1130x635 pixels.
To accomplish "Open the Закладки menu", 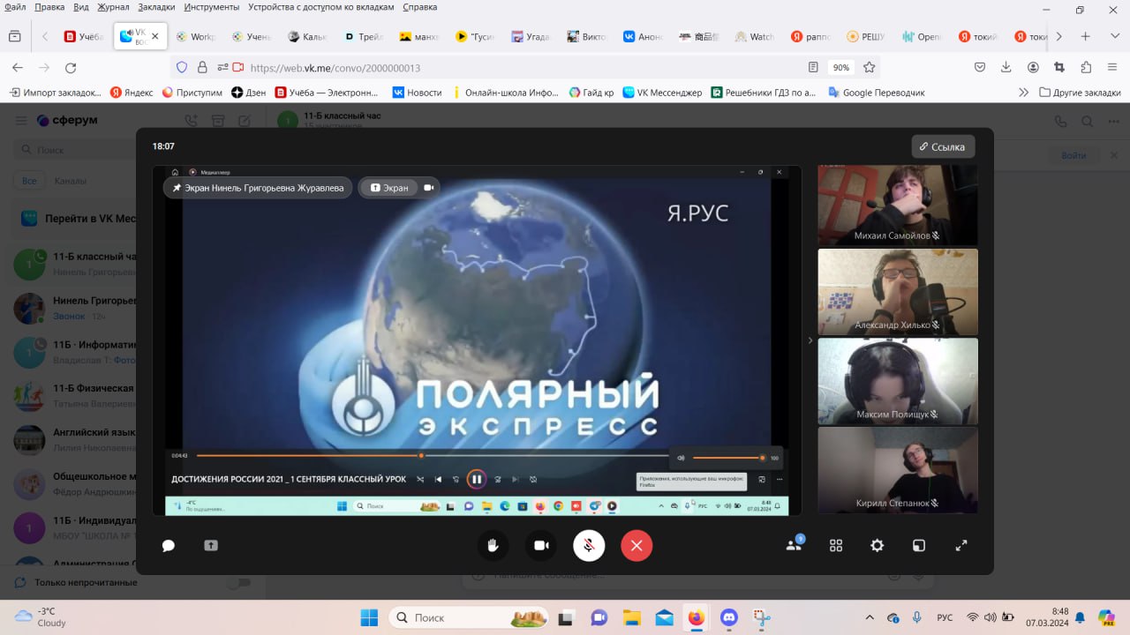I will point(157,7).
